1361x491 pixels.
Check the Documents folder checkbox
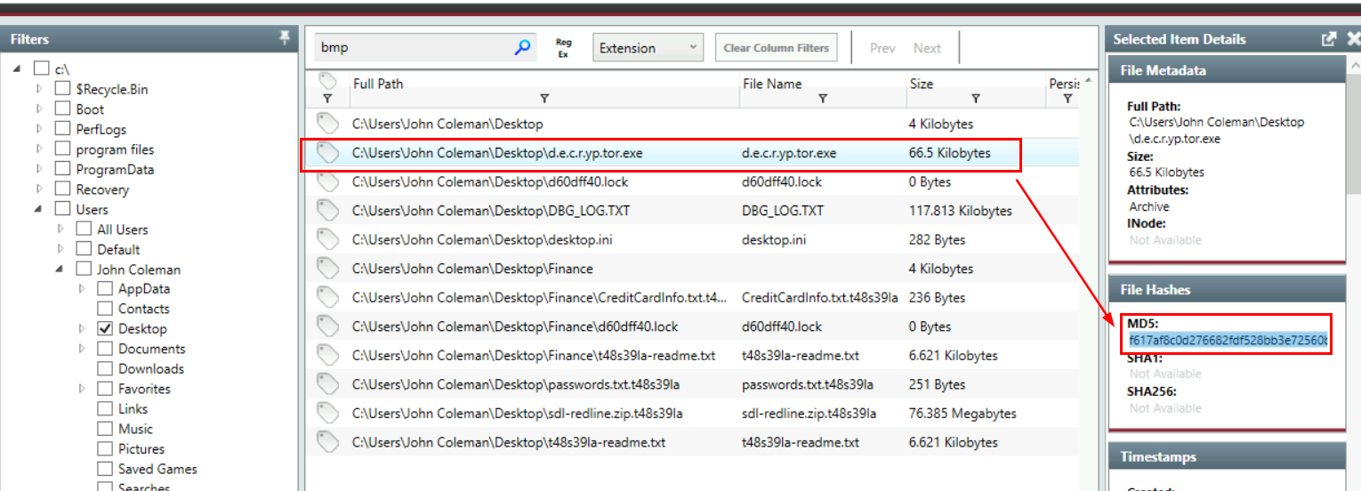click(x=104, y=349)
